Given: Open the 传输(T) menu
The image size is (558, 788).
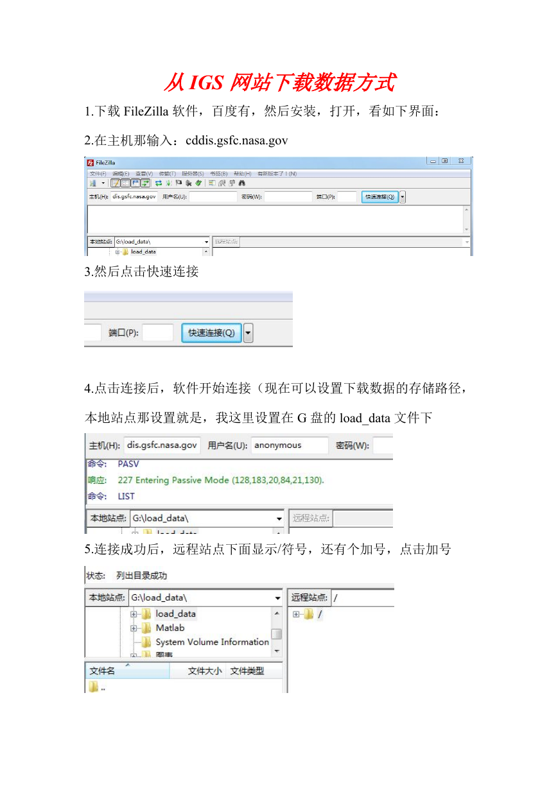Looking at the screenshot, I should click(x=168, y=173).
